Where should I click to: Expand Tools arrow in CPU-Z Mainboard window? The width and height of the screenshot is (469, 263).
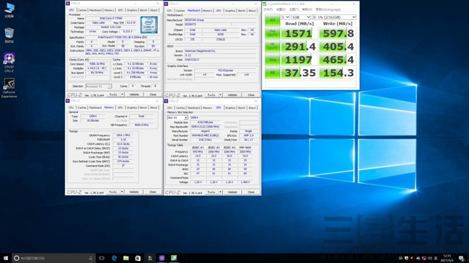pos(221,94)
